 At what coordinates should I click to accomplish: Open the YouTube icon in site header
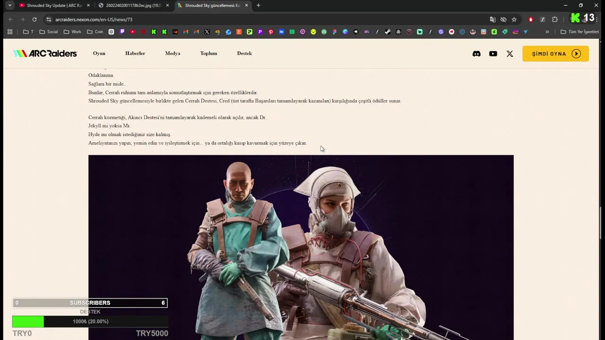tap(493, 54)
